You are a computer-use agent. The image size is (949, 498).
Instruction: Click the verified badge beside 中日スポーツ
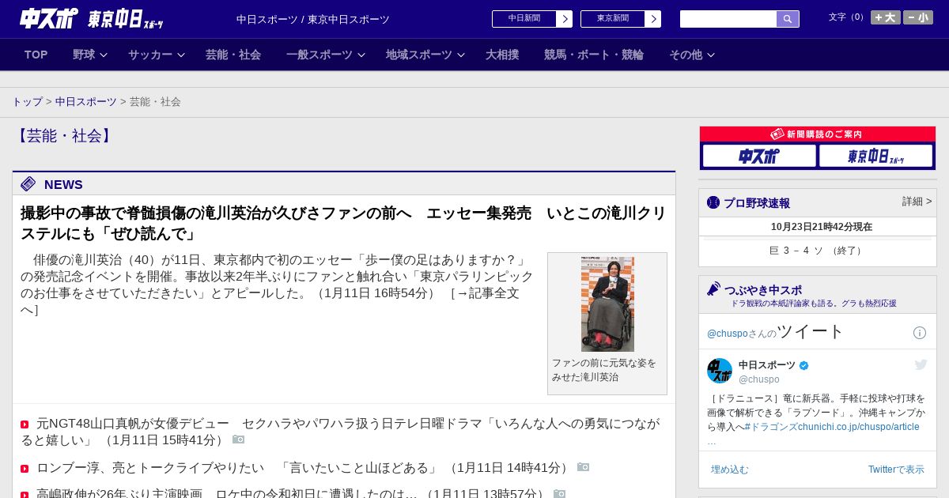tap(804, 365)
